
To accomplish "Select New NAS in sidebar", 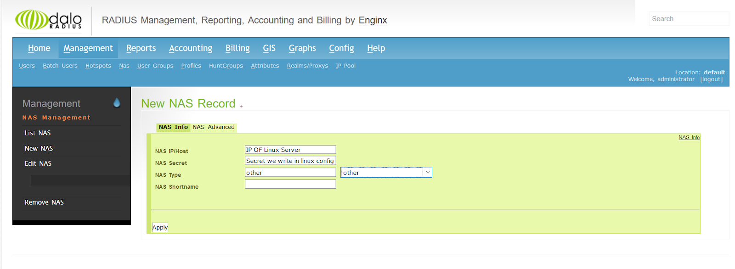I will (39, 149).
